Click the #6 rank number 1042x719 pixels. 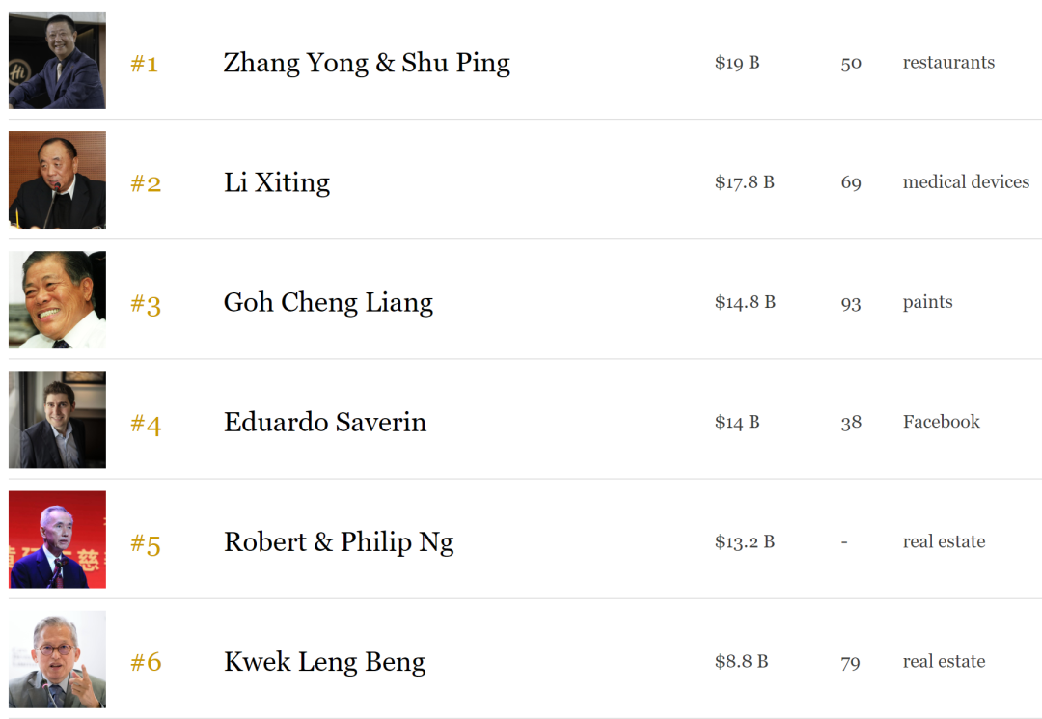[x=146, y=663]
